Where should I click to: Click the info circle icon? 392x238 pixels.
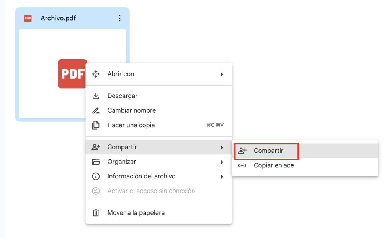[96, 176]
